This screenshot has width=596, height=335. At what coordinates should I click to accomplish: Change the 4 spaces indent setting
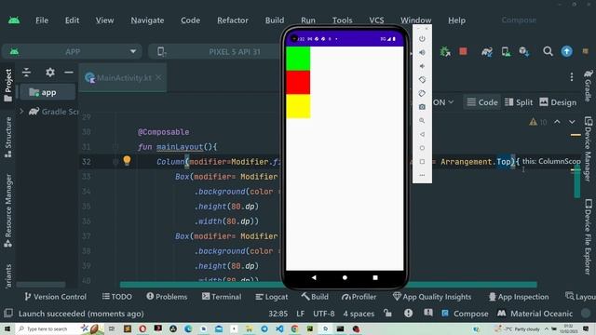[x=359, y=314]
